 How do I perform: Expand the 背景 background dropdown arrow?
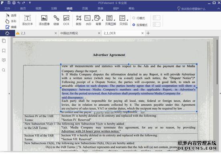tap(102, 20)
